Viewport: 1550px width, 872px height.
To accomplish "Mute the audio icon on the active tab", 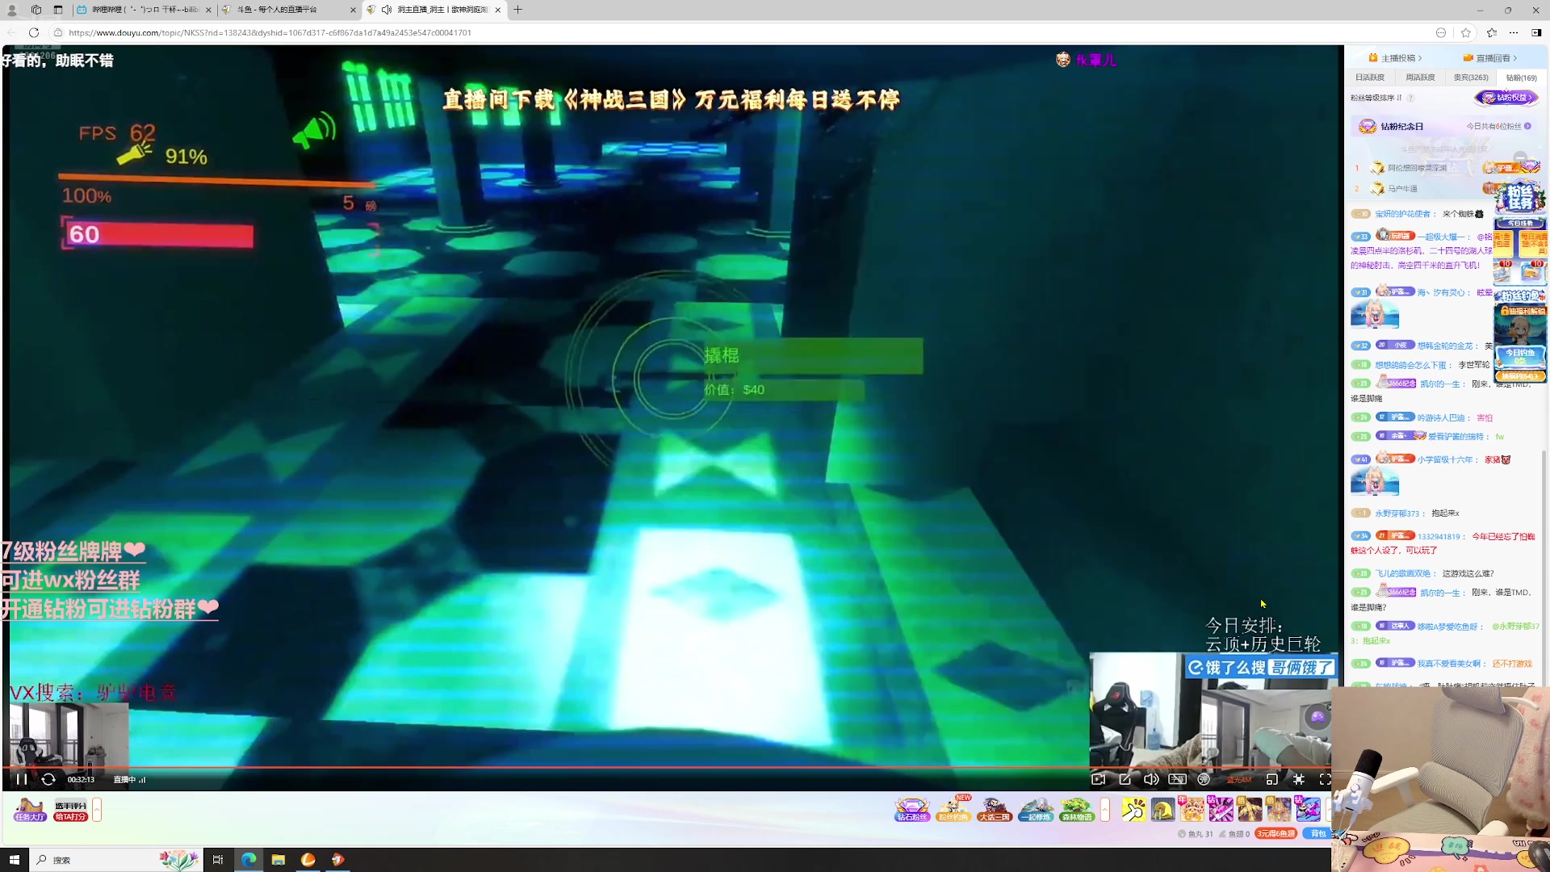I will (387, 10).
